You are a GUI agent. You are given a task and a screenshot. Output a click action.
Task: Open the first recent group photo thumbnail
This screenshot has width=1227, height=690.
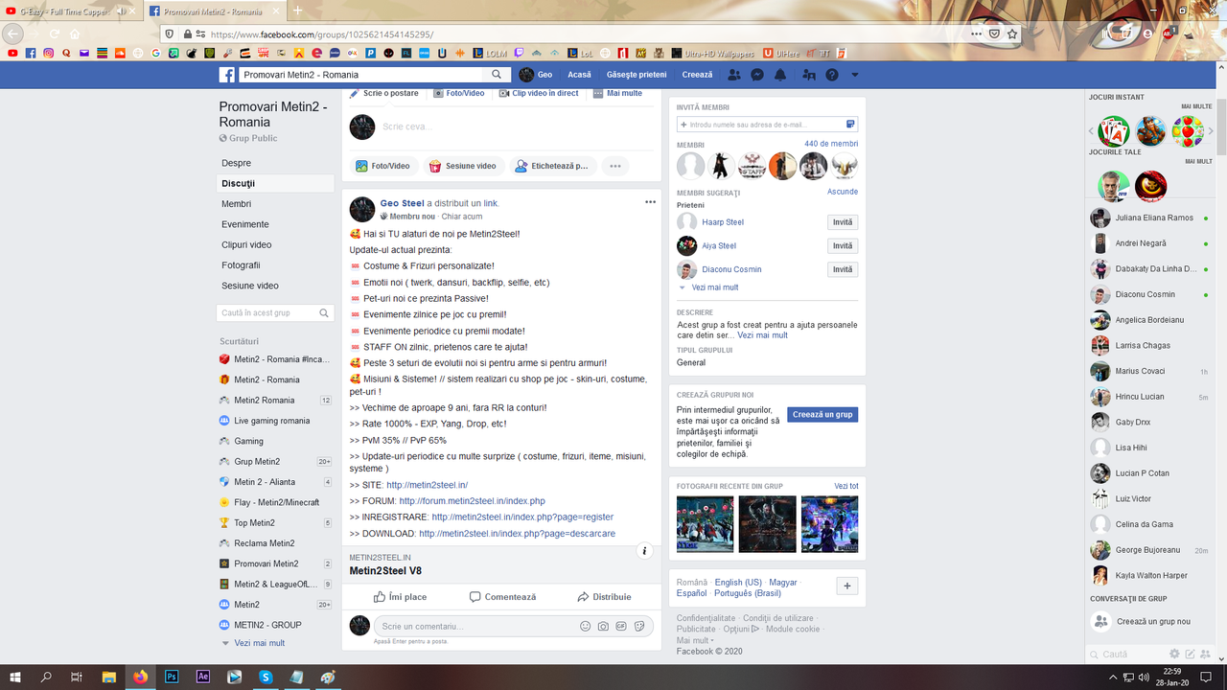coord(705,524)
